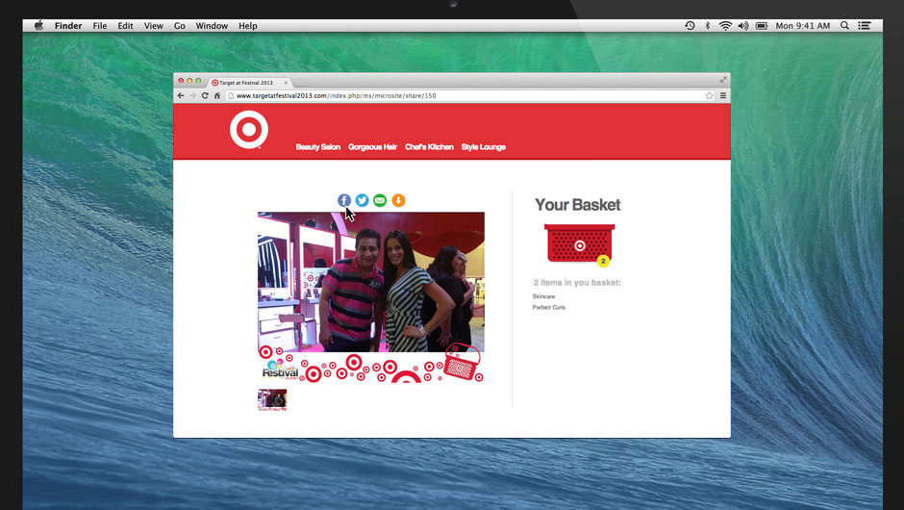904x510 pixels.
Task: Open Style Lounge link
Action: tap(483, 147)
